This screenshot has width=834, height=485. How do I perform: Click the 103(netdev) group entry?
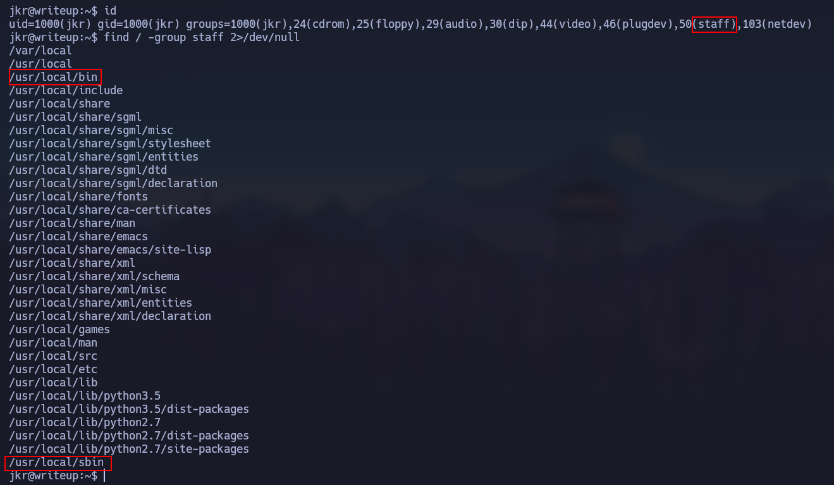coord(777,24)
